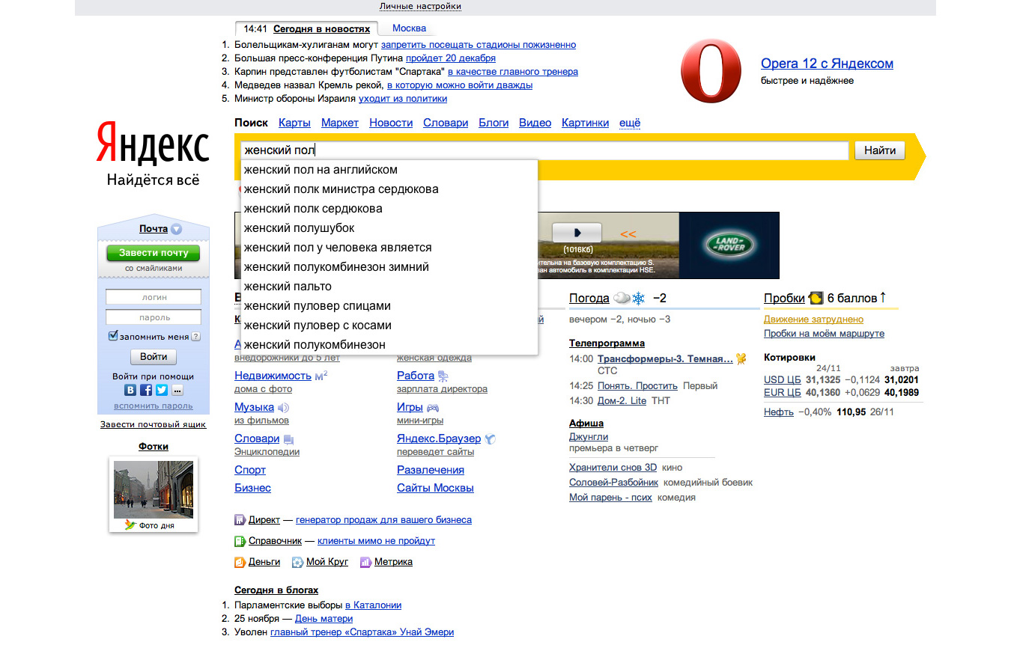Click the globe icon beside Яндекс.Браузер
Screen dimensions: 1011x651
491,439
